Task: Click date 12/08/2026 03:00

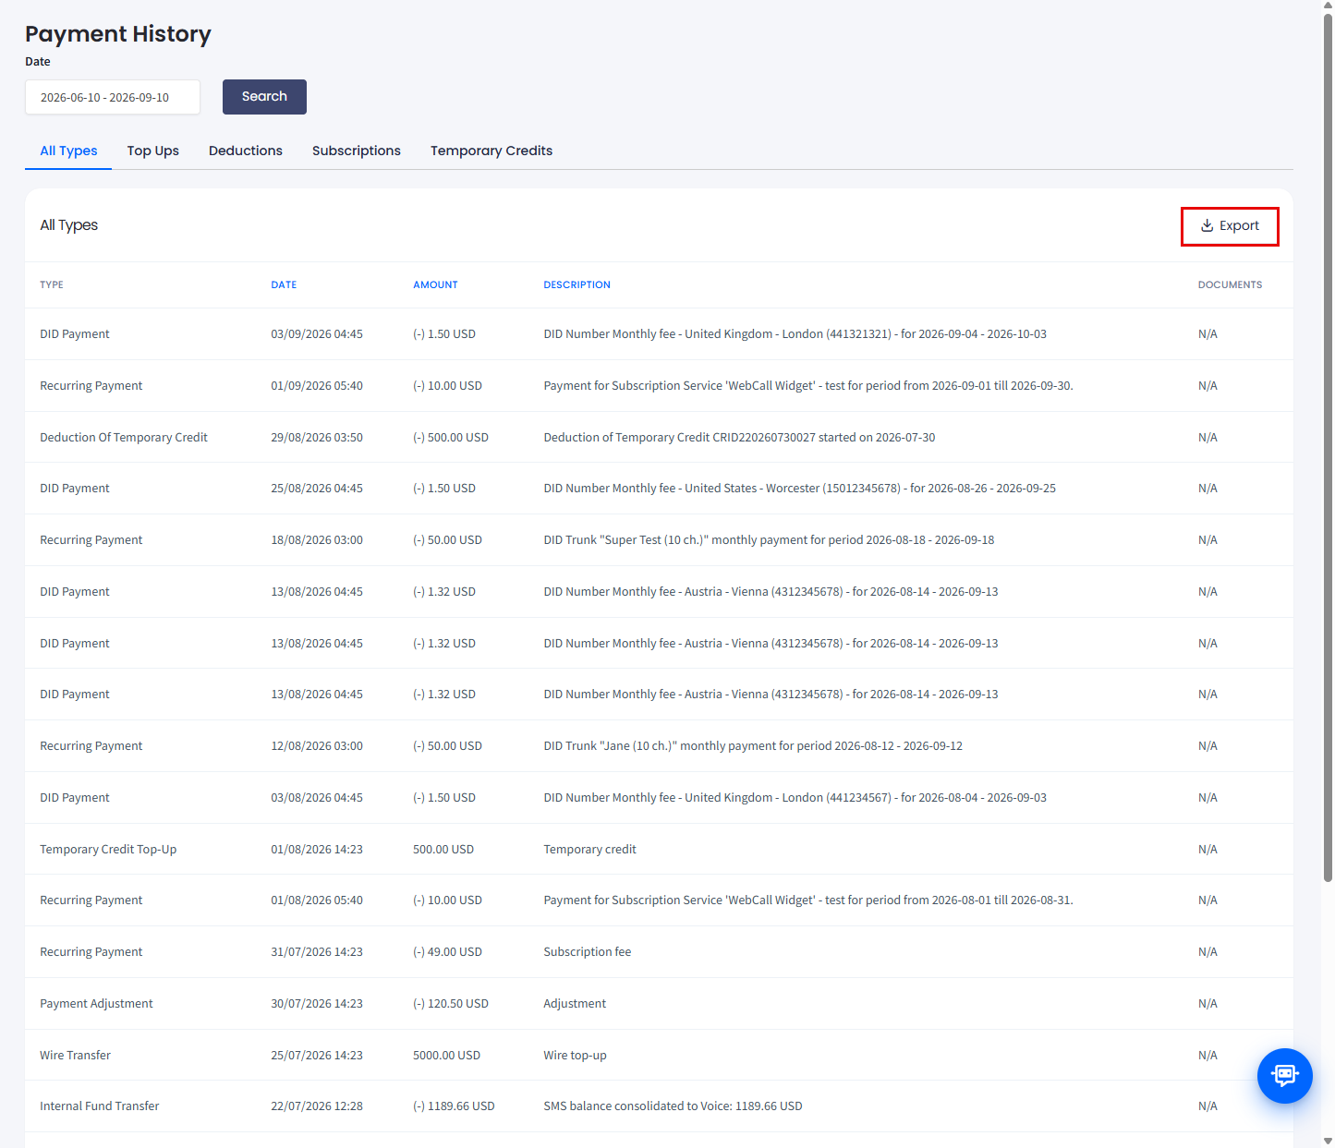Action: pos(317,746)
